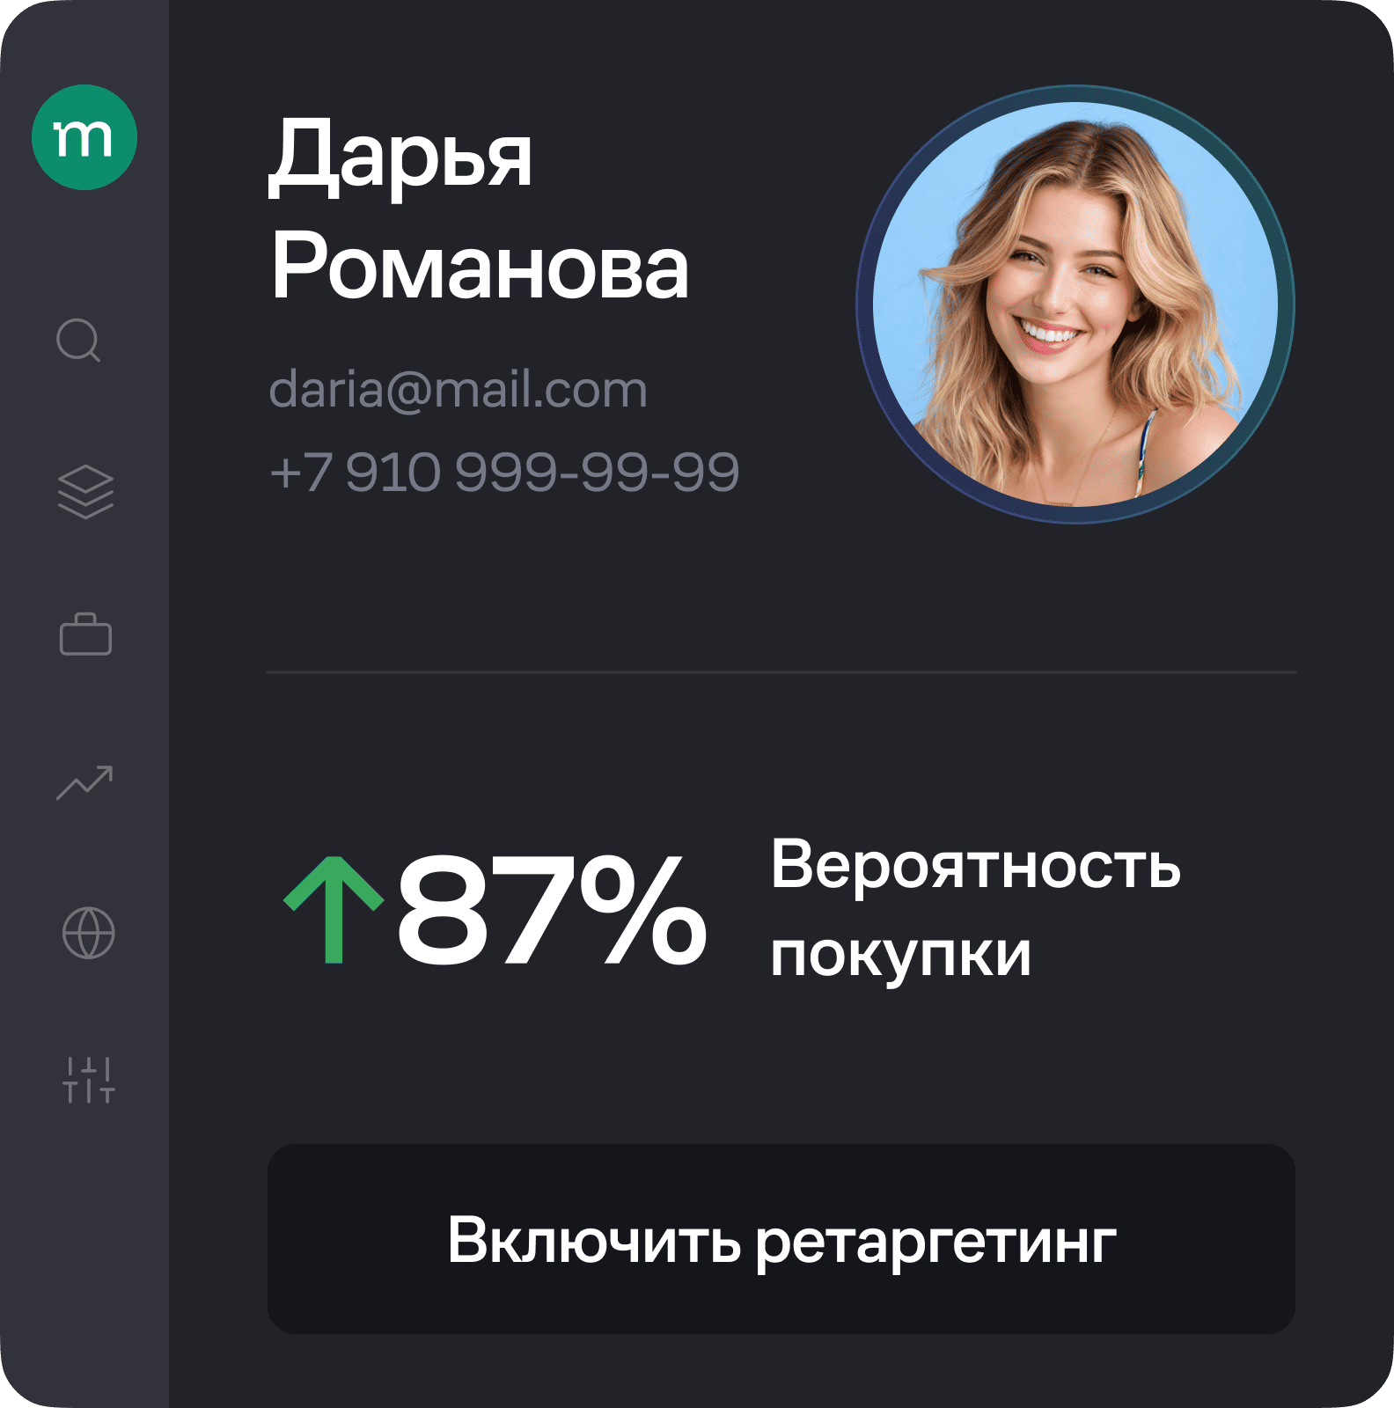Viewport: 1394px width, 1408px height.
Task: Open the stacked layers sidebar icon
Action: pyautogui.click(x=85, y=491)
